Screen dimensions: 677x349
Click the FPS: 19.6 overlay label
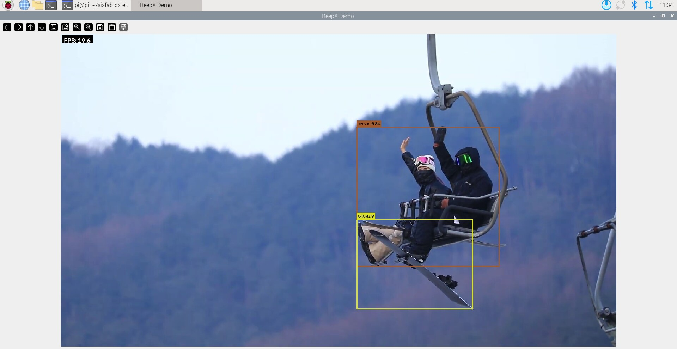77,40
